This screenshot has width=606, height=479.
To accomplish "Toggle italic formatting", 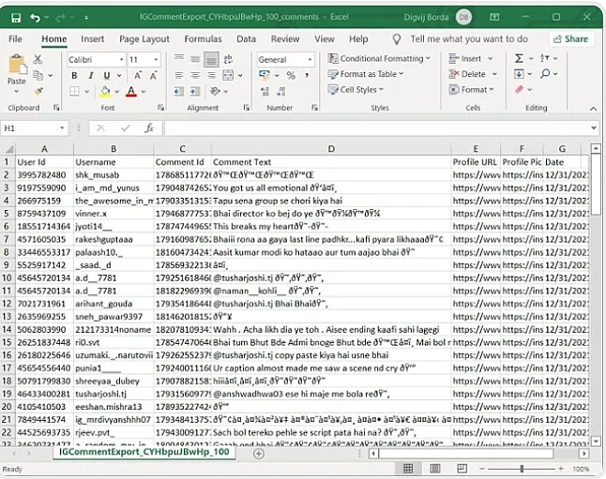I will 91,75.
